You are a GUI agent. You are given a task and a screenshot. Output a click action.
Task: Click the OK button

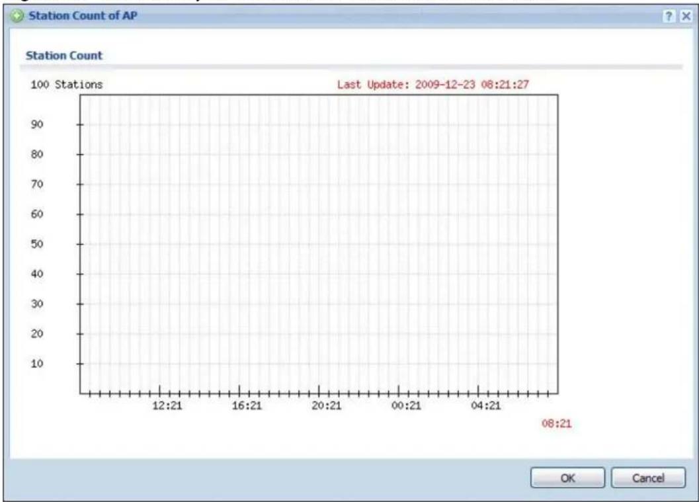pos(567,478)
